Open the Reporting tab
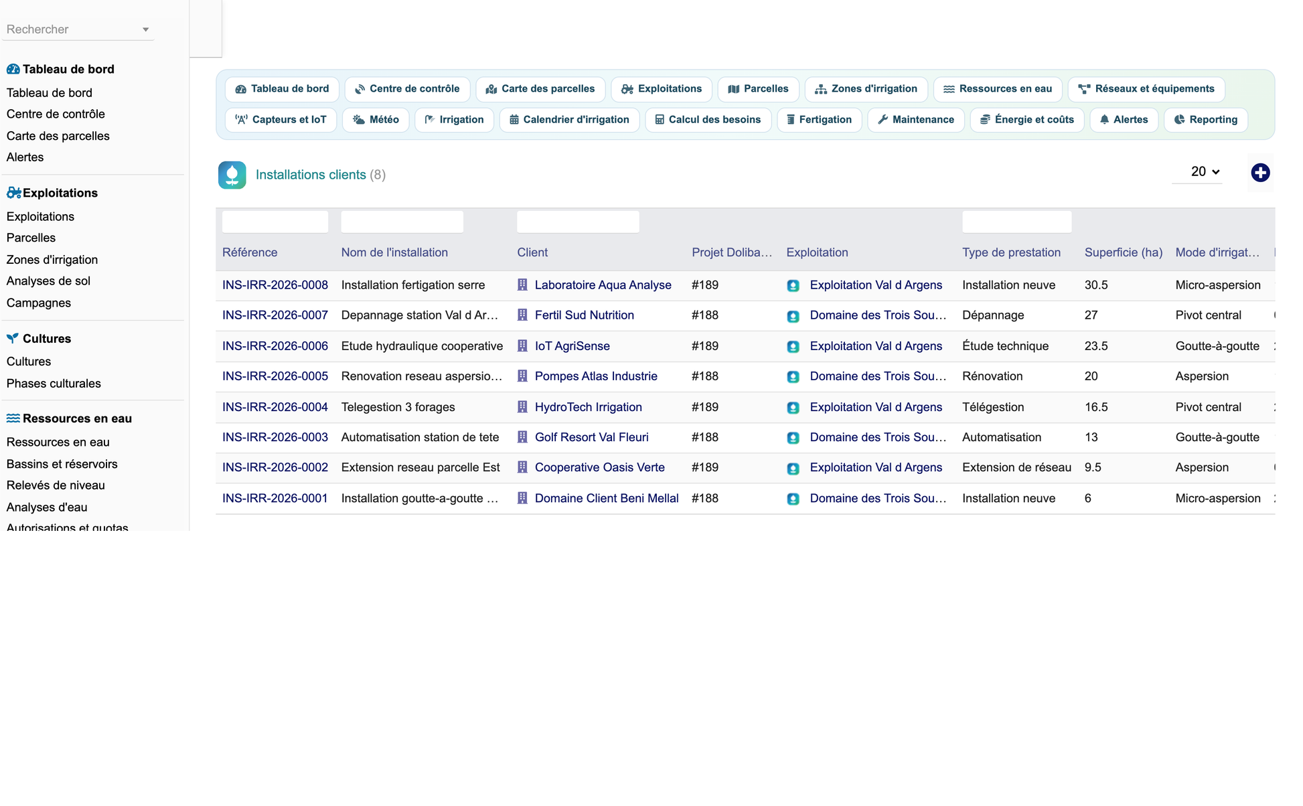Viewport: 1303px width, 806px height. tap(1205, 120)
